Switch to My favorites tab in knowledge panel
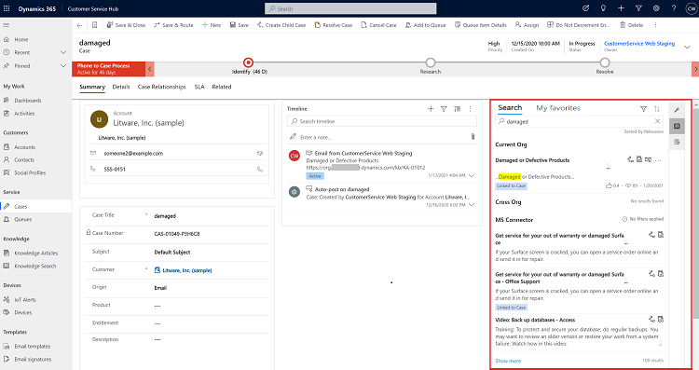The image size is (699, 370). pos(558,108)
